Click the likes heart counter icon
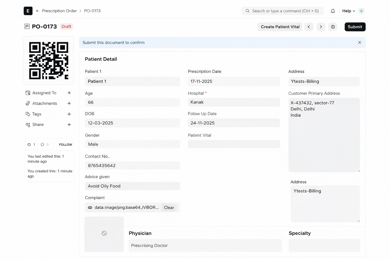 click(x=29, y=144)
